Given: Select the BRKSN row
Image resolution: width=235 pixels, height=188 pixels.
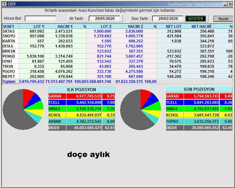Looking at the screenshot, I should [118, 51].
